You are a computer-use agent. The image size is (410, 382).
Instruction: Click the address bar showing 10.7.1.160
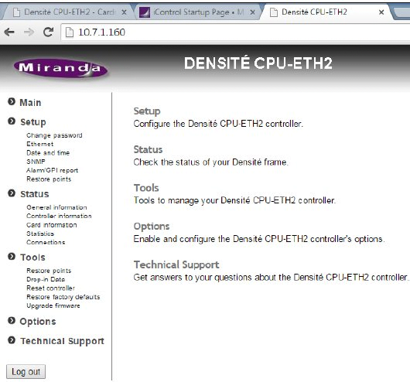tap(235, 32)
